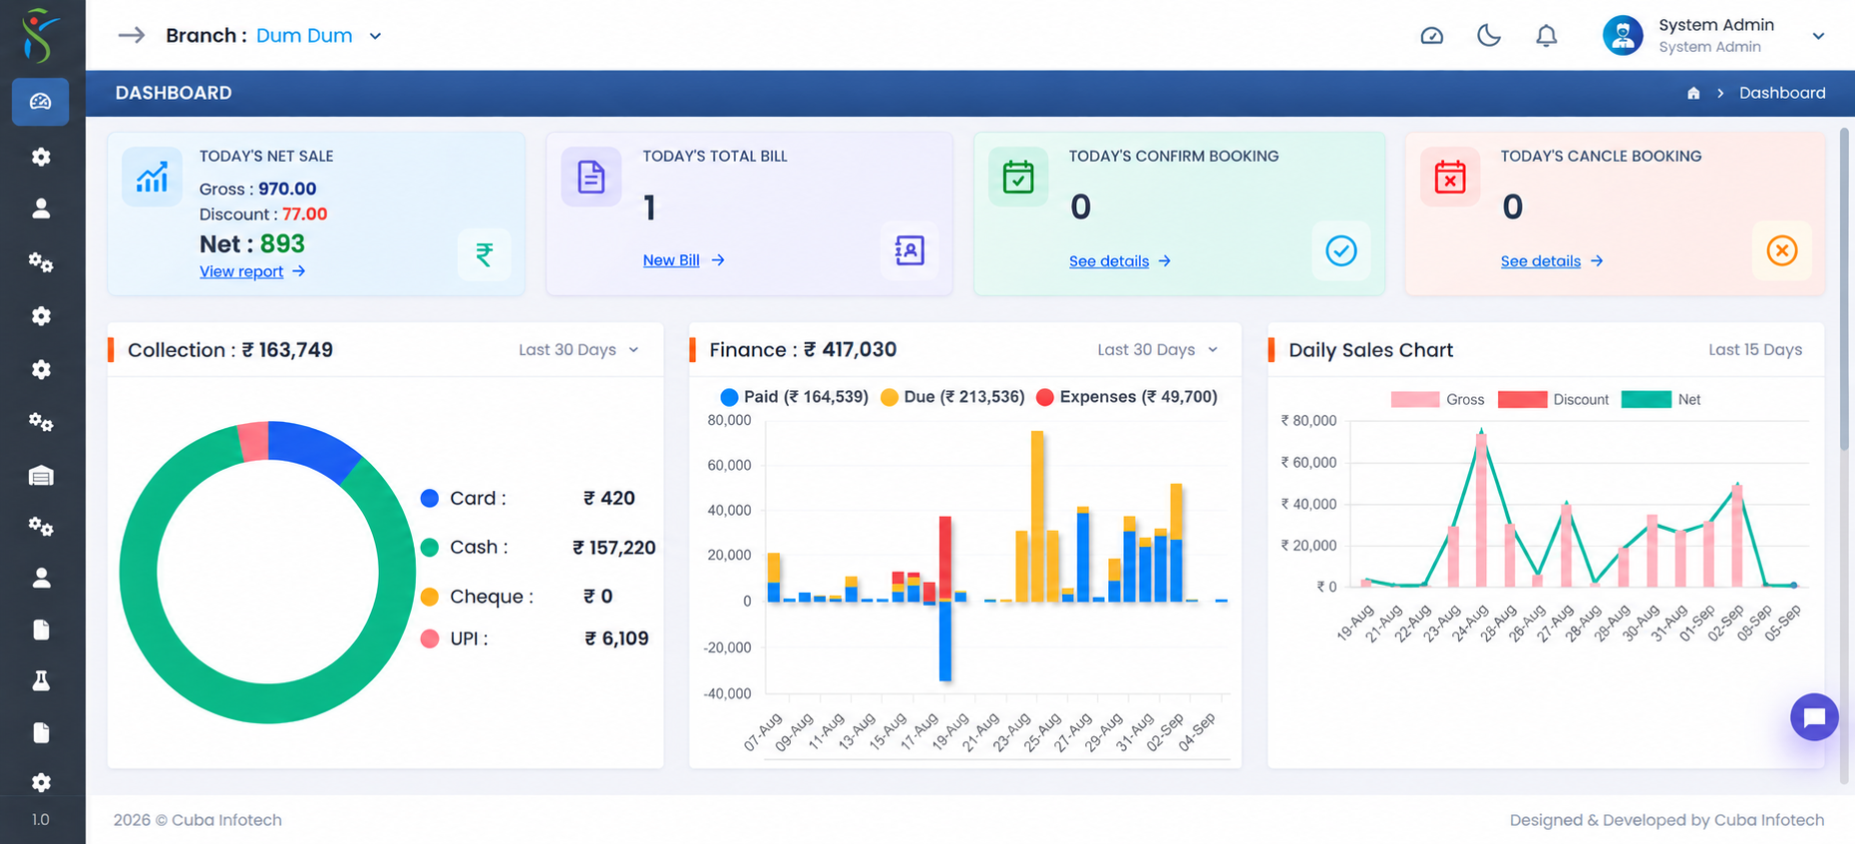Click the 'Collection : ₹ 163,749' heading

(x=230, y=350)
